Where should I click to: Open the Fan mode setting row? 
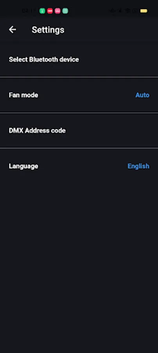79,95
